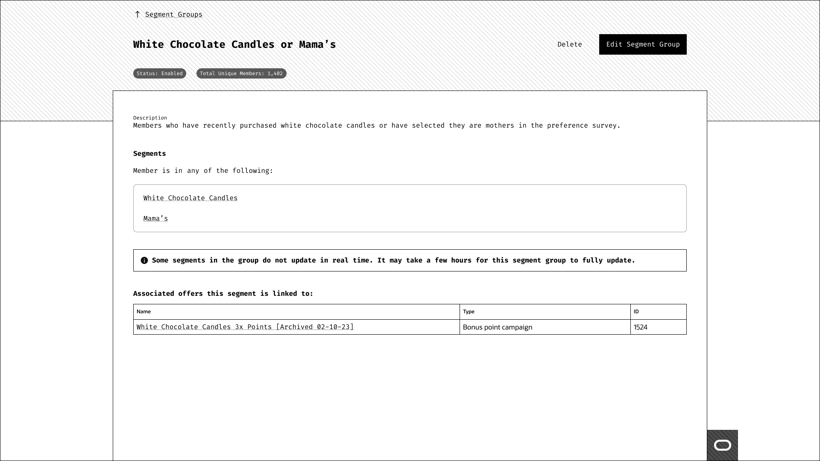Click the Oracle assistant icon in the corner
The height and width of the screenshot is (461, 820).
(722, 445)
